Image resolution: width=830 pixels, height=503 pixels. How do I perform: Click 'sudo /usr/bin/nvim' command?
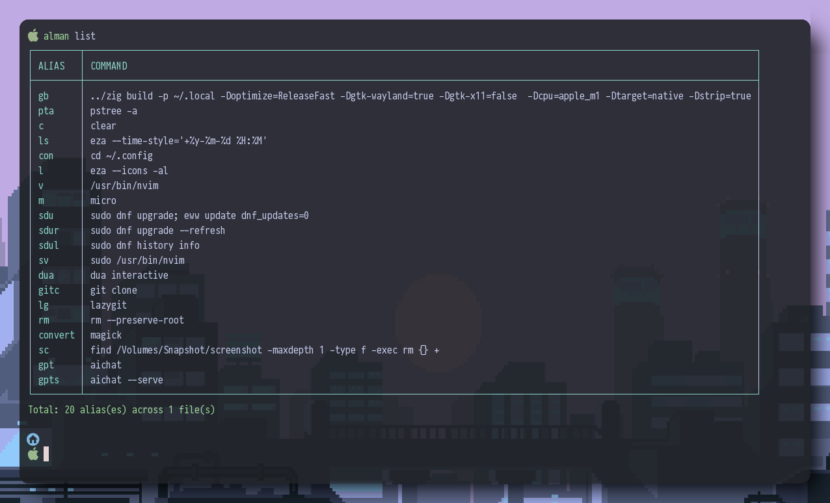(137, 261)
